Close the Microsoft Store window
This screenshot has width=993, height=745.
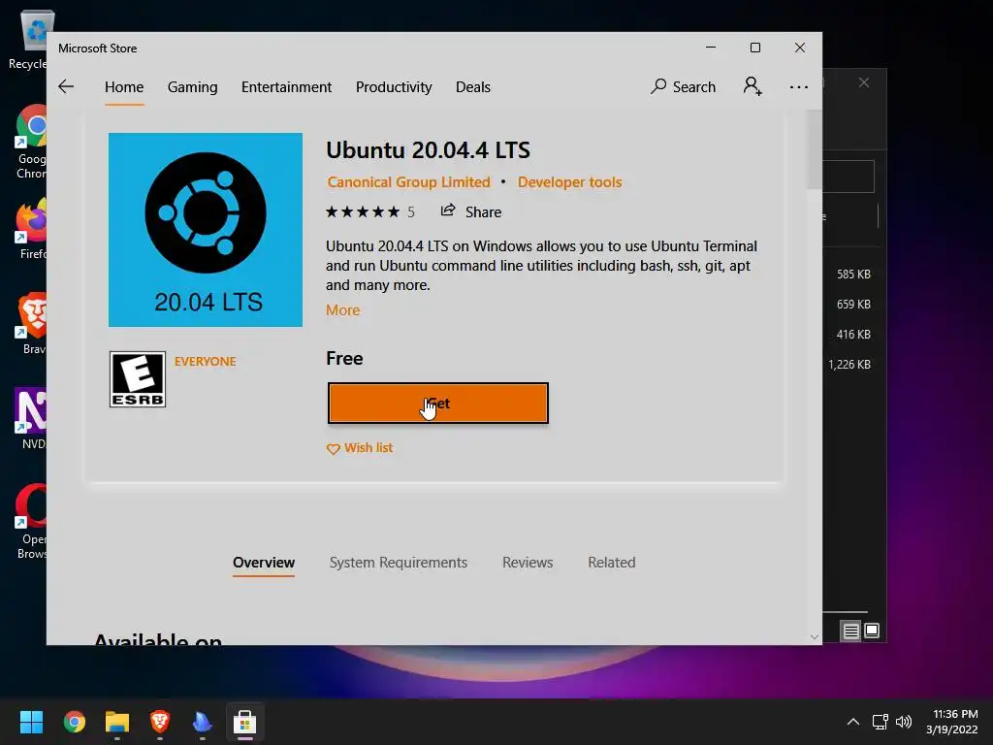coord(800,48)
